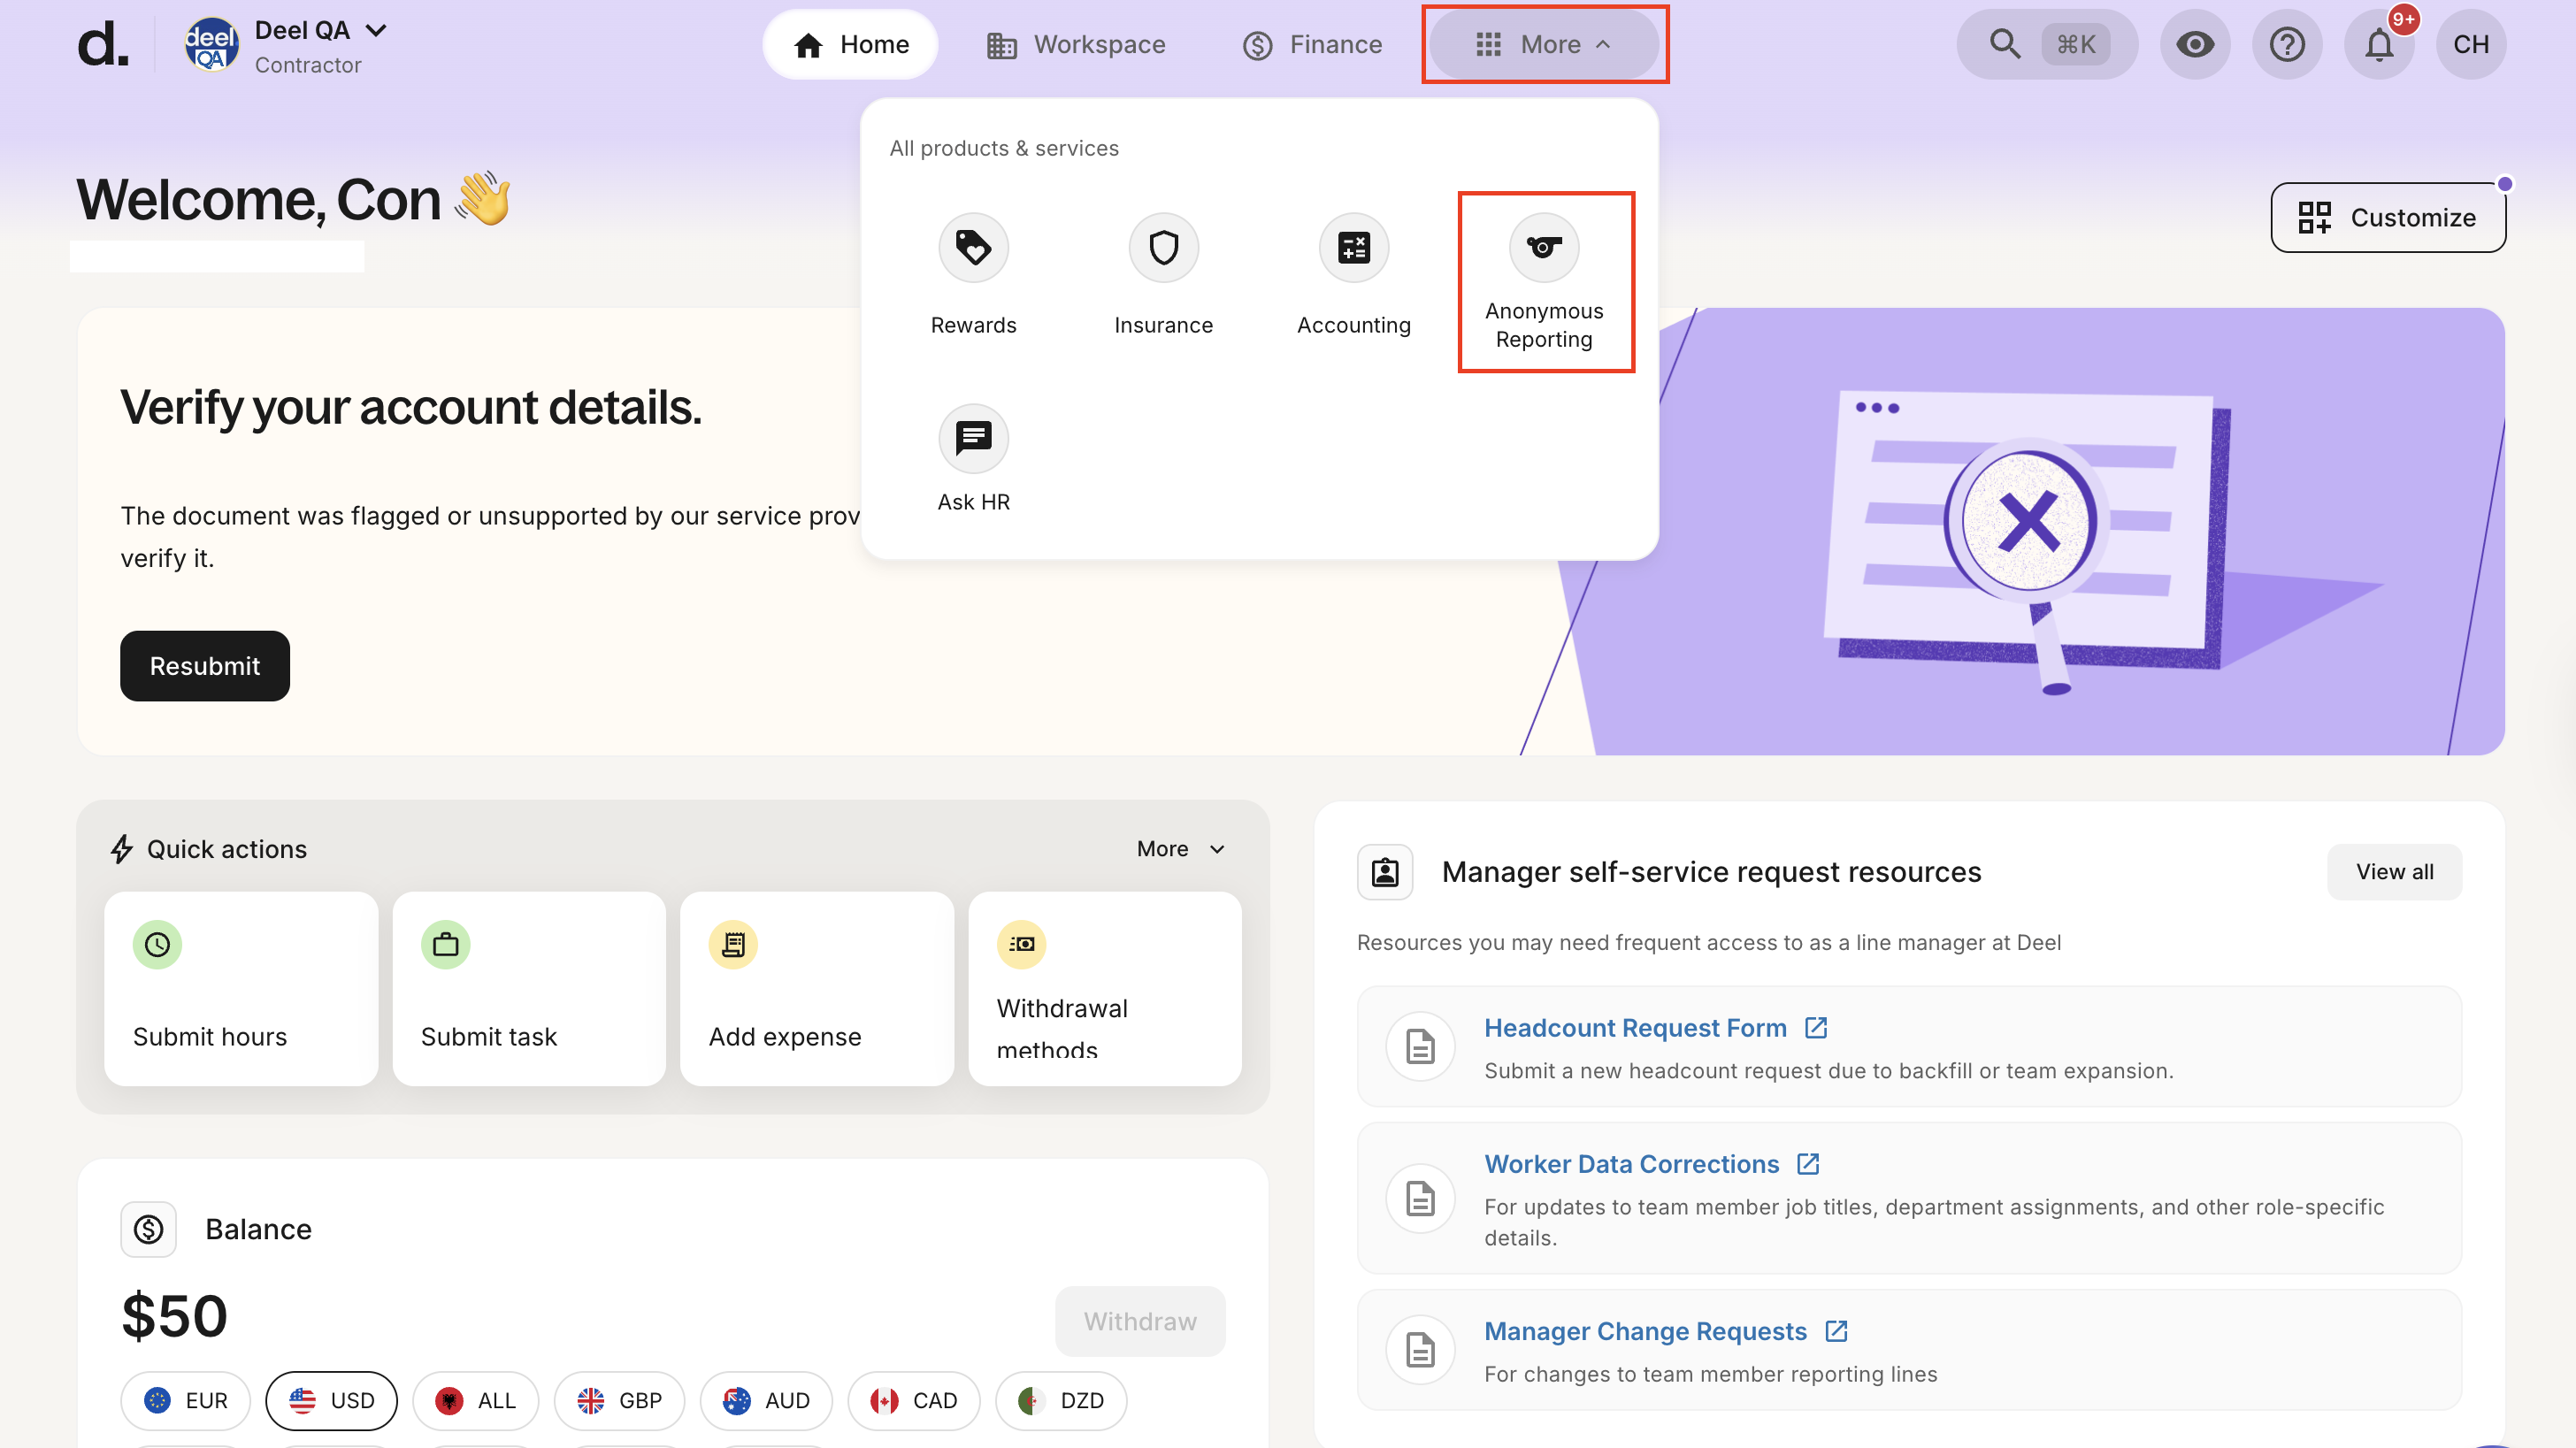Open the Accounting calculator icon
This screenshot has width=2576, height=1448.
tap(1353, 247)
